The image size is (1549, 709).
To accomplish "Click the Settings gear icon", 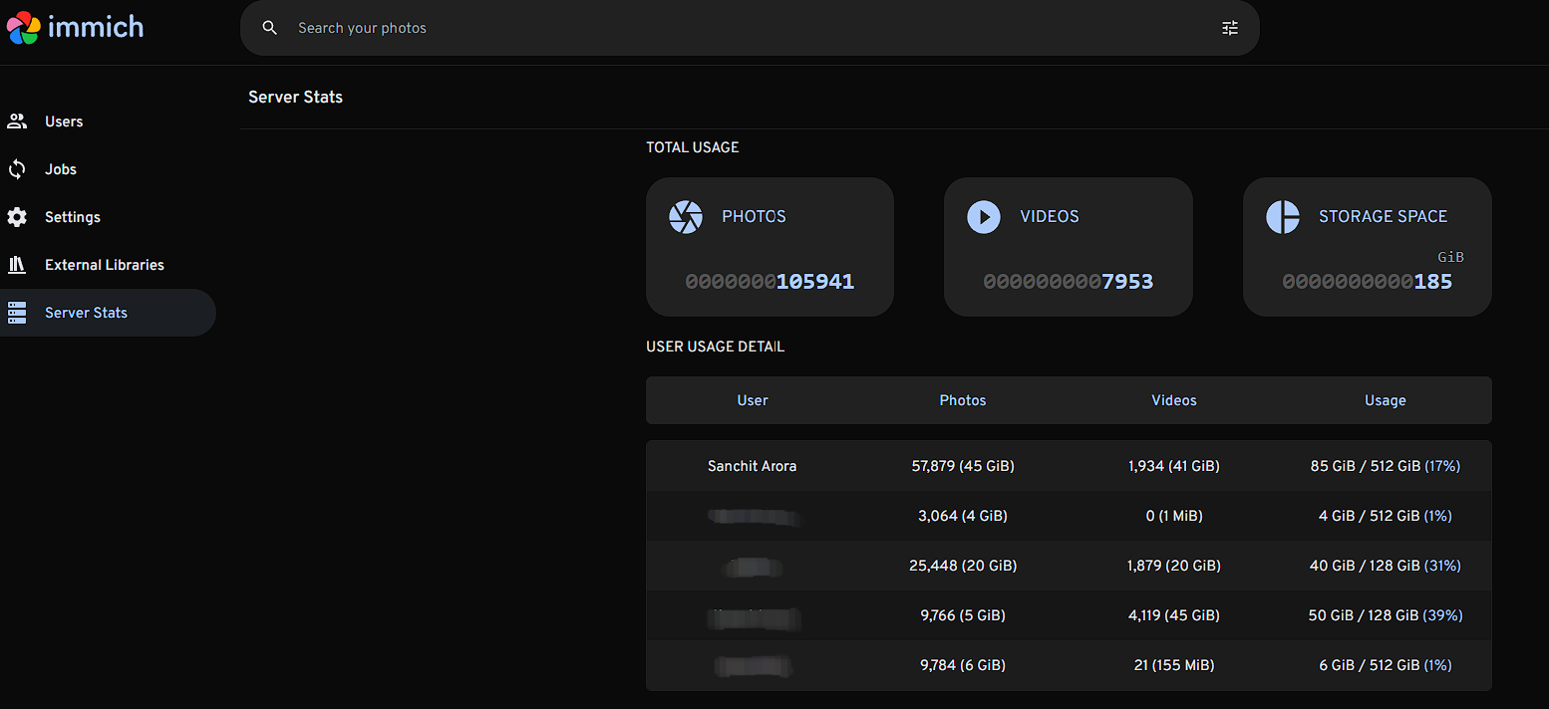I will (x=17, y=217).
